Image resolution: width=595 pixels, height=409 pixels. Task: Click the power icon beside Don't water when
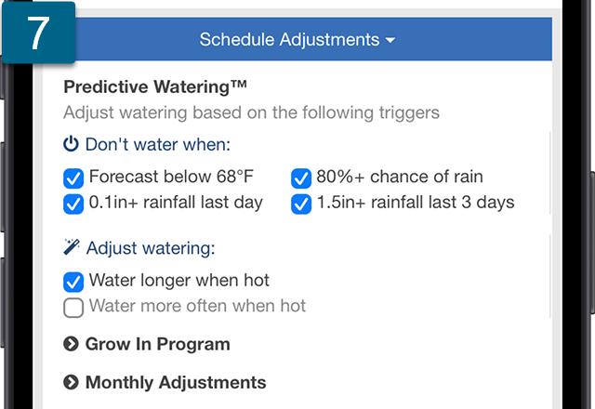(71, 144)
